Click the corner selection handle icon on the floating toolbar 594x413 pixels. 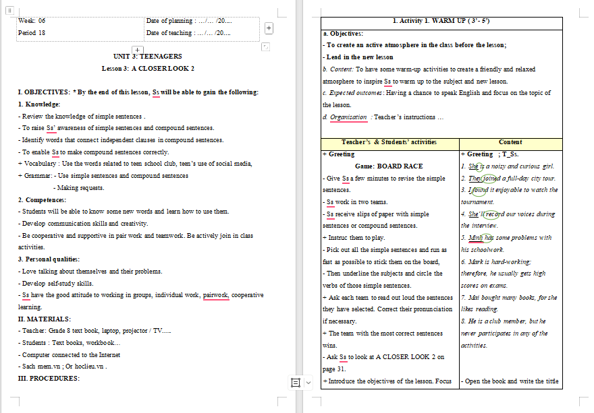coord(266,46)
